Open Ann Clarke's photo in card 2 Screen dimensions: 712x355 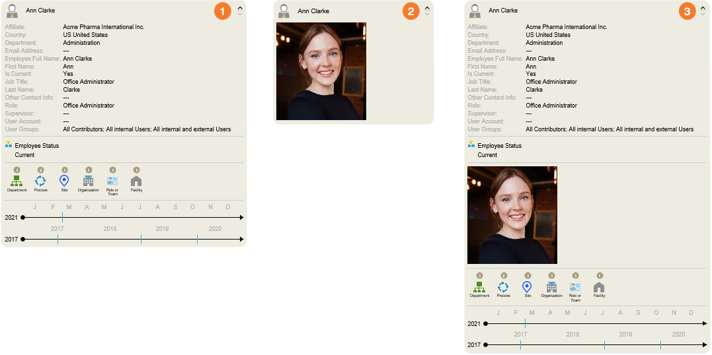pos(321,71)
